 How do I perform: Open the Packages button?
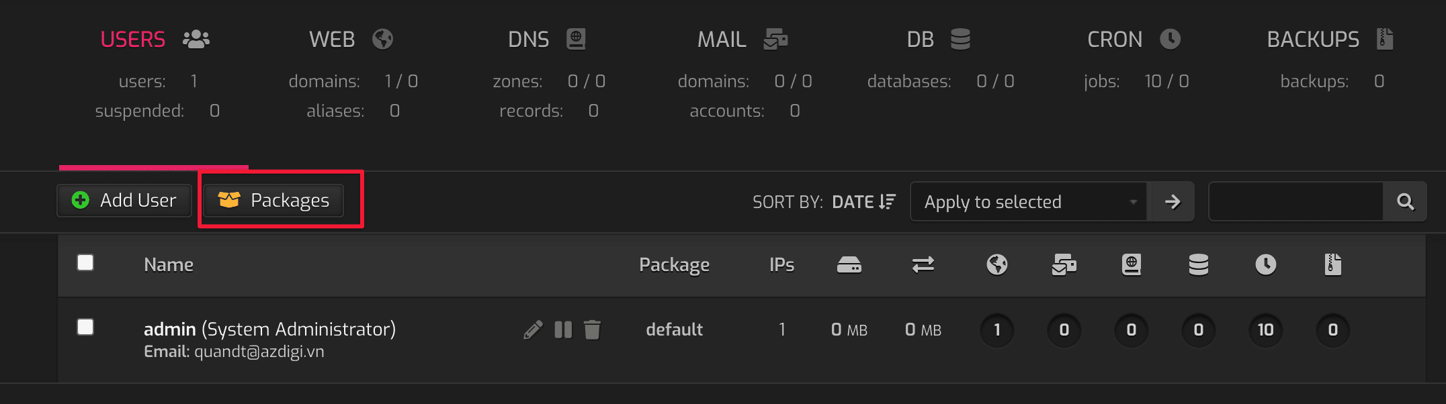pyautogui.click(x=273, y=200)
